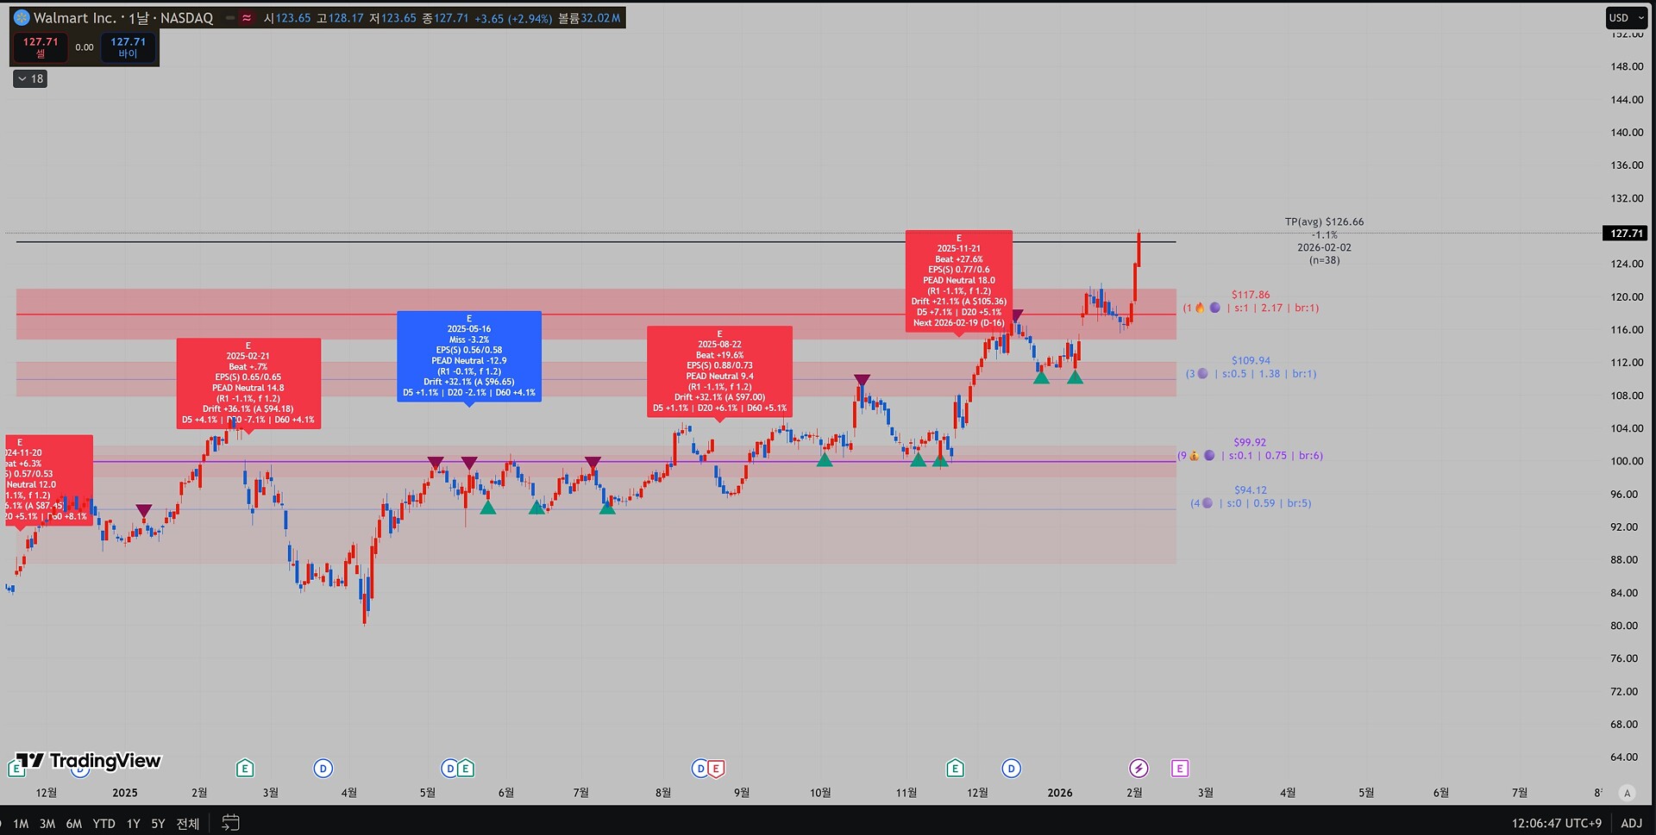Select the 2025-02-21 Beat earnings label
The image size is (1656, 835).
pos(248,383)
